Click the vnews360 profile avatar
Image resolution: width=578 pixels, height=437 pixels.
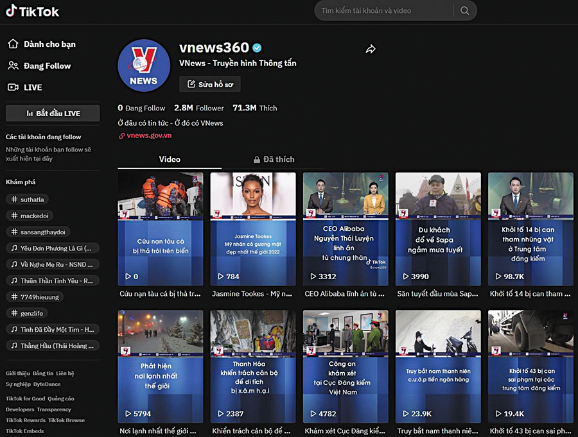(143, 65)
